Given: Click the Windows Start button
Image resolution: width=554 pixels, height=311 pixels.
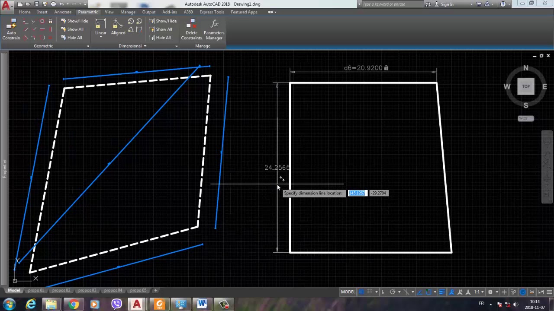Looking at the screenshot, I should coord(9,305).
